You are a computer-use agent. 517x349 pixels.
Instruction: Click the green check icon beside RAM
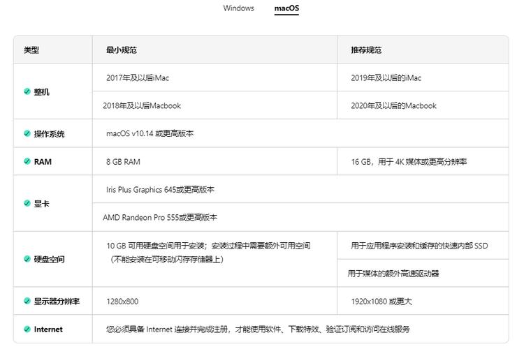27,161
